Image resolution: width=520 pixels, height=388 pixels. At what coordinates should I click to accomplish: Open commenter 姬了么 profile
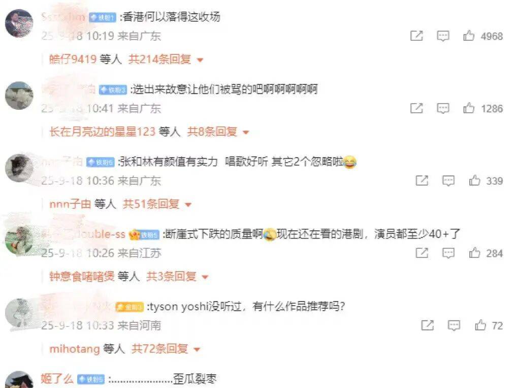point(57,379)
